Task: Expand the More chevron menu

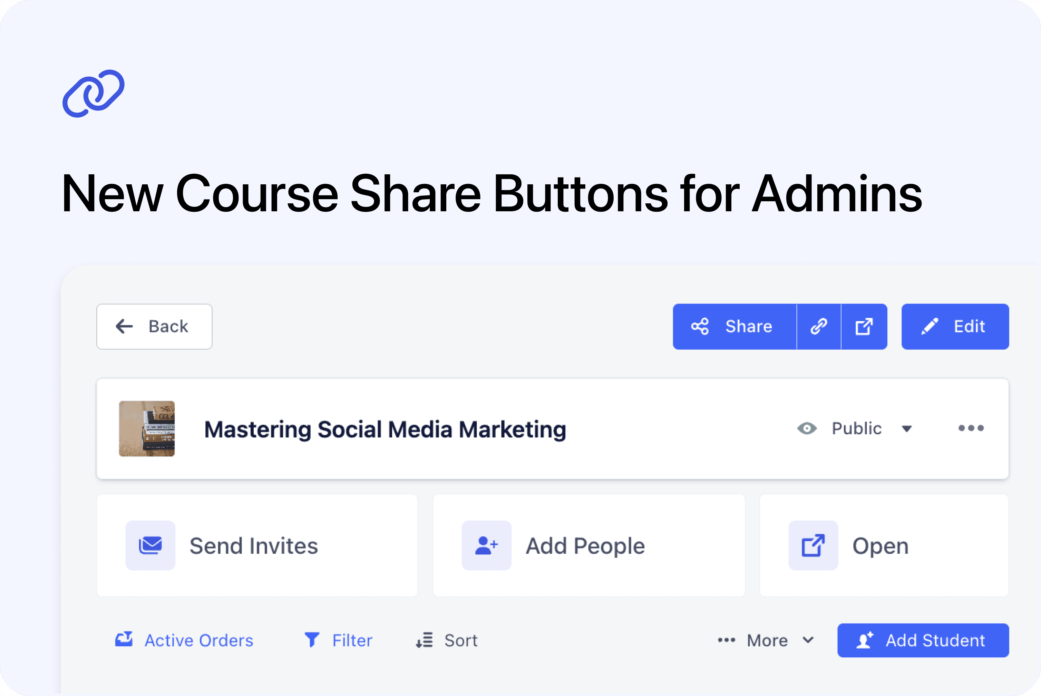Action: pos(808,640)
